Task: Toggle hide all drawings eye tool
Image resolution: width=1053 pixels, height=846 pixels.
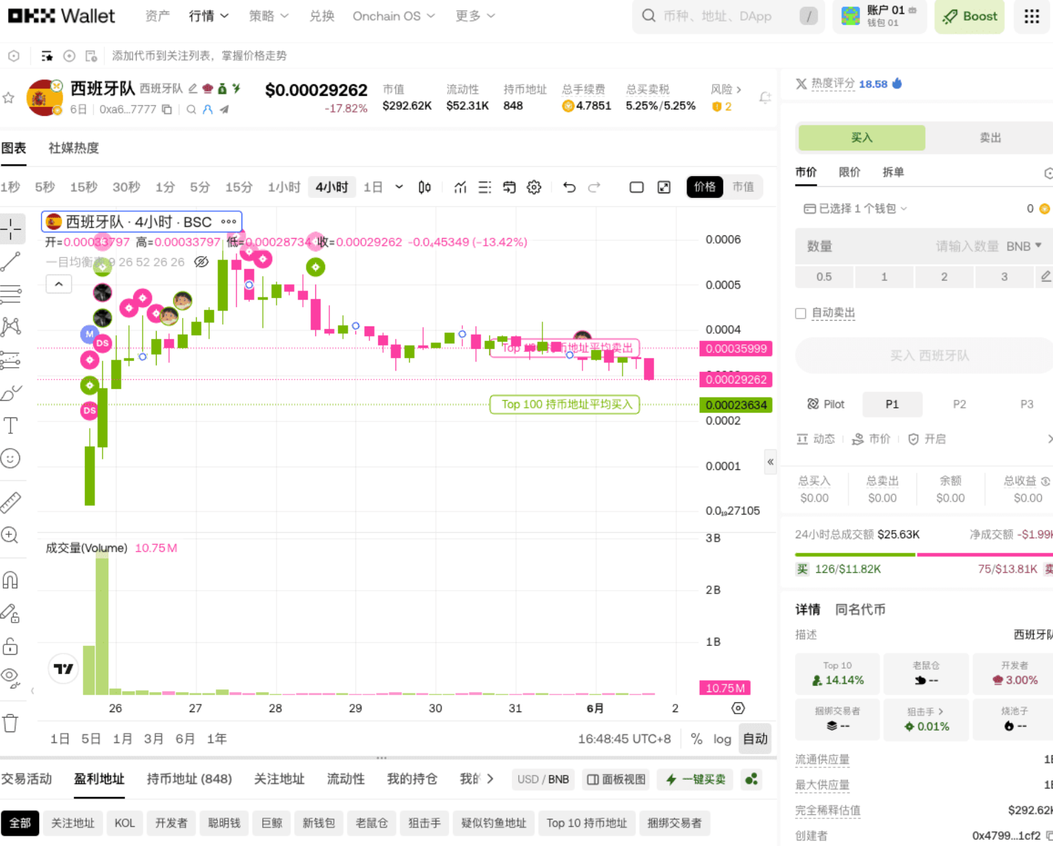Action: pos(10,678)
